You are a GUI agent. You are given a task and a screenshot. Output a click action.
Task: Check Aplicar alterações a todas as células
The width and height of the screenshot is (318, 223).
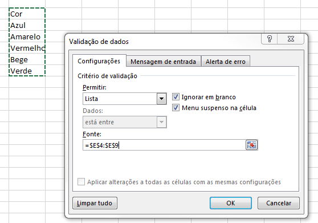point(81,181)
